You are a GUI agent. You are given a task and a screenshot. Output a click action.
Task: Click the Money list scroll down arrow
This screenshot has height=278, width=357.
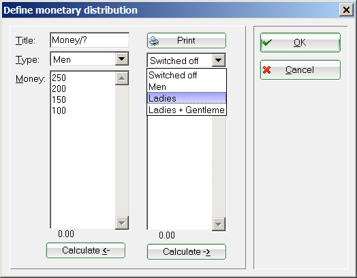point(122,223)
